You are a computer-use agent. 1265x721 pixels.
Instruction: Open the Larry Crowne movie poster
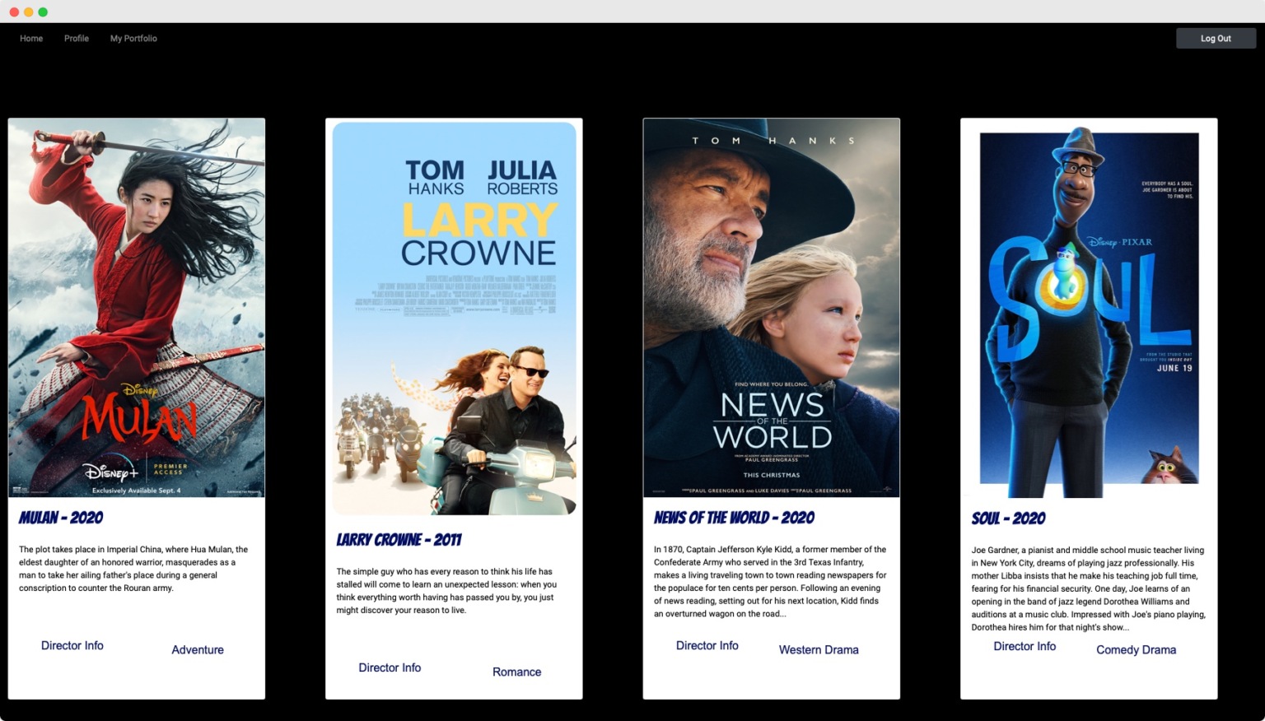point(454,319)
